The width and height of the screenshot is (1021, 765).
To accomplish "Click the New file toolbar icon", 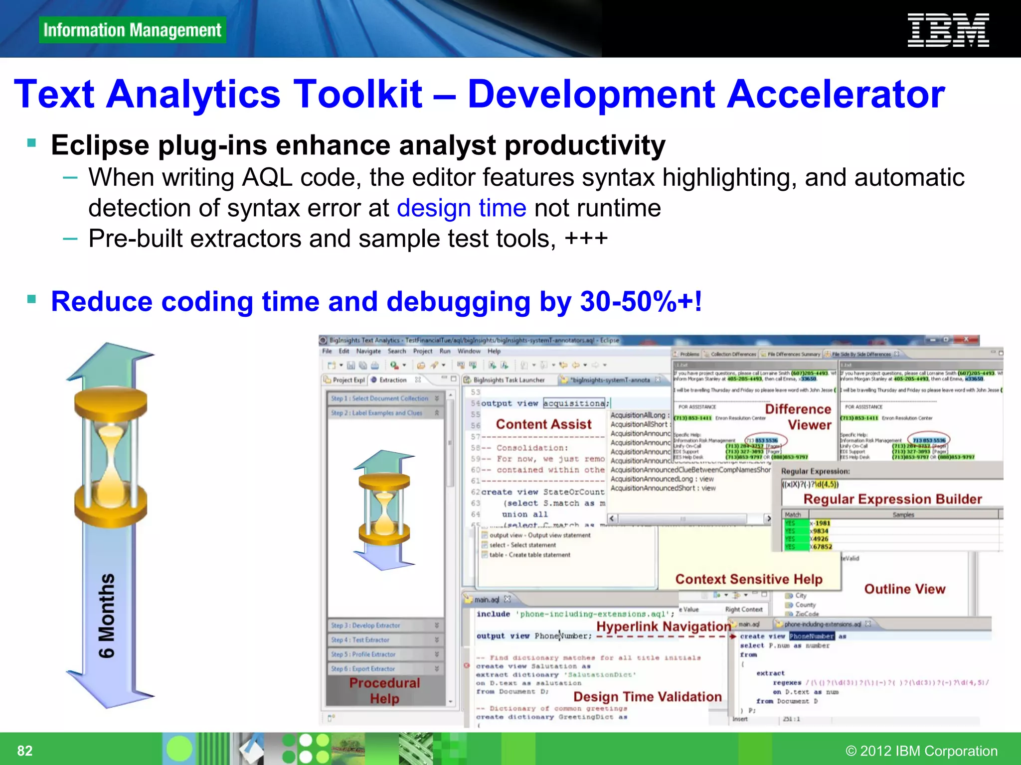I will coord(331,365).
